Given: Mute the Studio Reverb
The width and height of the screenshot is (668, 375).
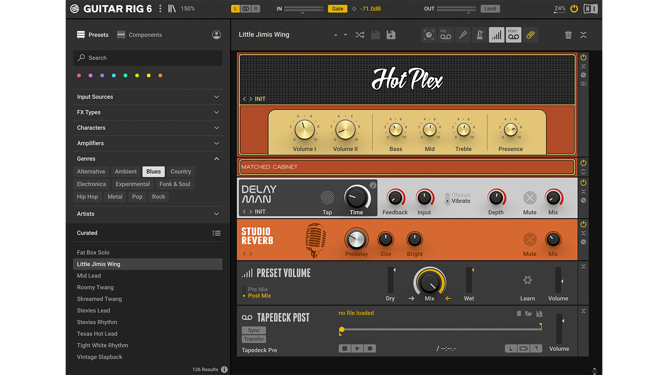Looking at the screenshot, I should 530,240.
